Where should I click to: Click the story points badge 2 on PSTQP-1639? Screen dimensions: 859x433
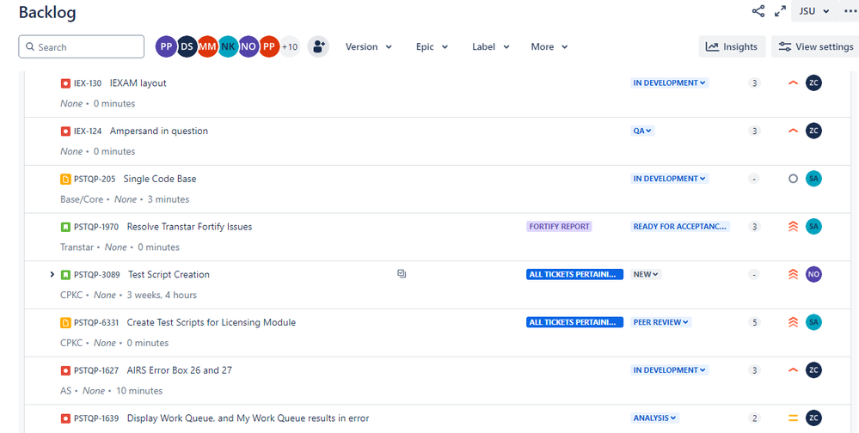click(754, 418)
